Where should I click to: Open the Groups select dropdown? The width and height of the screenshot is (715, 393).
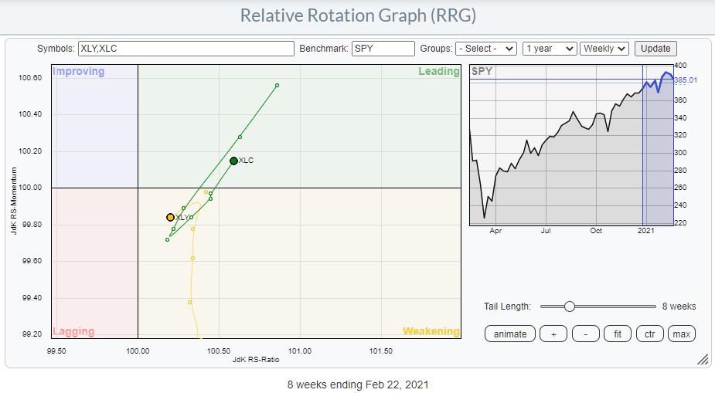(x=485, y=48)
